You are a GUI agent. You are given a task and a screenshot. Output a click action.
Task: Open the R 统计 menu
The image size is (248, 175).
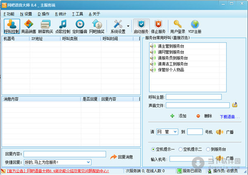(x=61, y=14)
